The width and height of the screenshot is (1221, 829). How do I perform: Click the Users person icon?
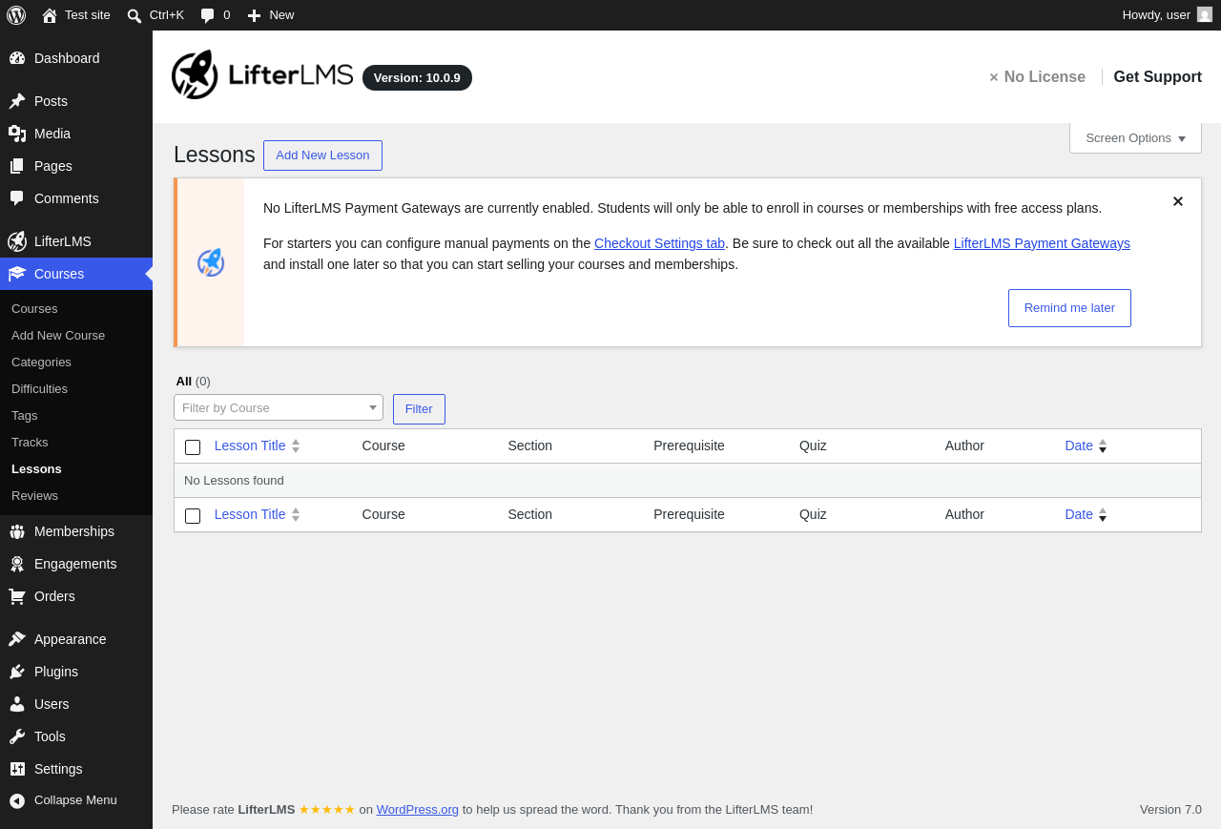tap(17, 704)
